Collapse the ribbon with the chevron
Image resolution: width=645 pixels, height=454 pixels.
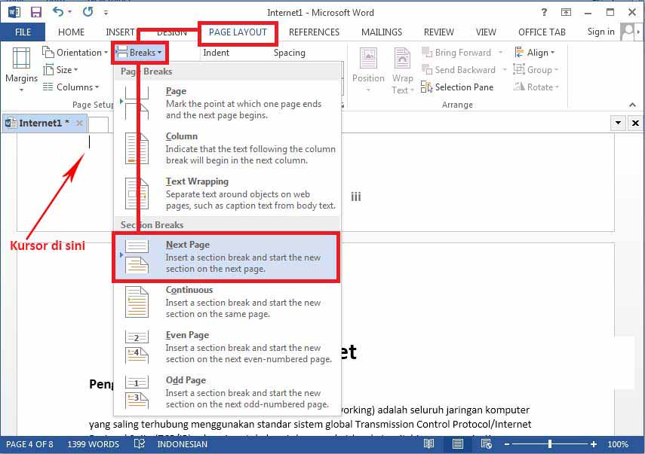pos(632,105)
